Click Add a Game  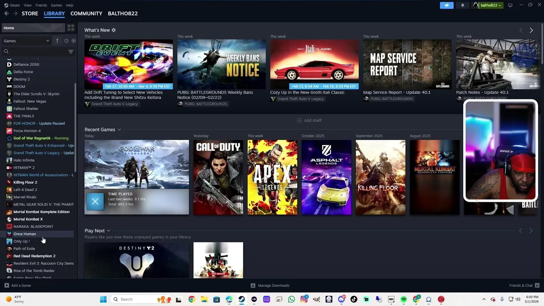(x=17, y=286)
